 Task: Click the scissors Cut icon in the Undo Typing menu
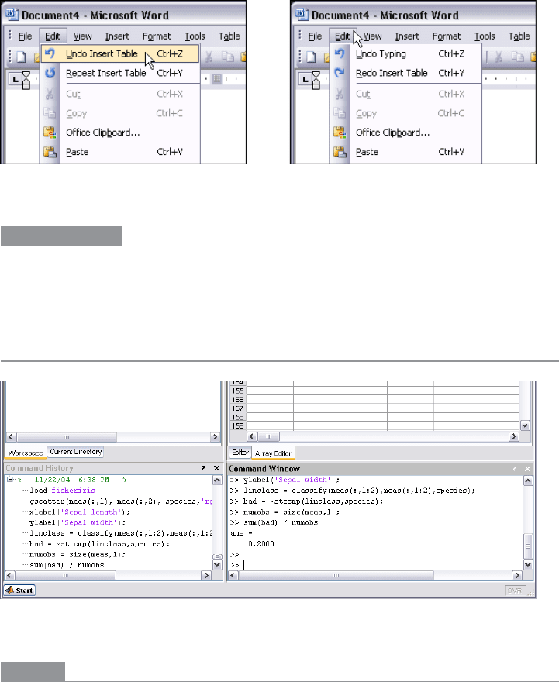[x=340, y=94]
